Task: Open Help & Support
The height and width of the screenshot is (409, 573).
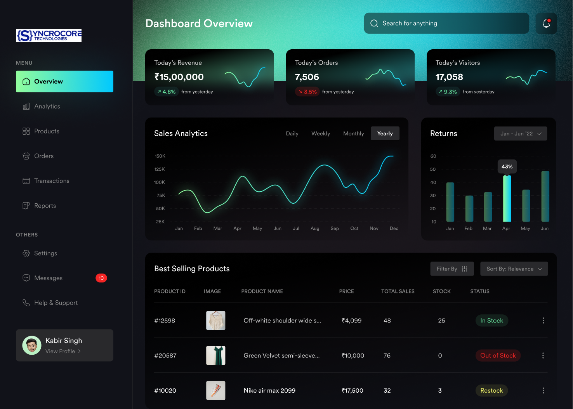Action: point(56,303)
